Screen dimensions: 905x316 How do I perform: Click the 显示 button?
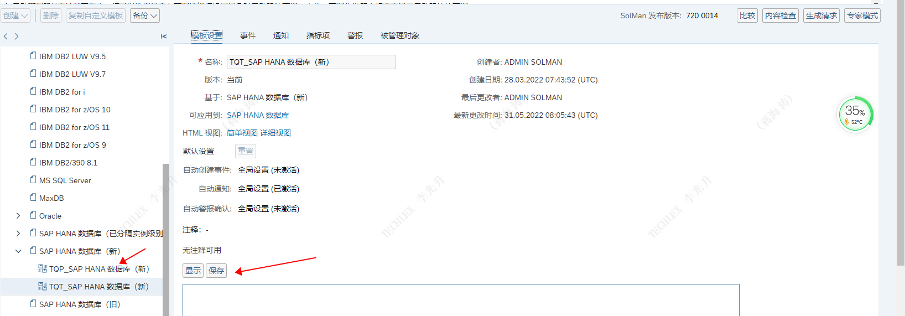(193, 271)
